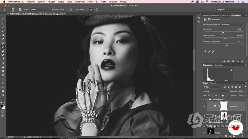248x139 pixels.
Task: Click the black point eyedropper in Properties
Action: pos(205,51)
